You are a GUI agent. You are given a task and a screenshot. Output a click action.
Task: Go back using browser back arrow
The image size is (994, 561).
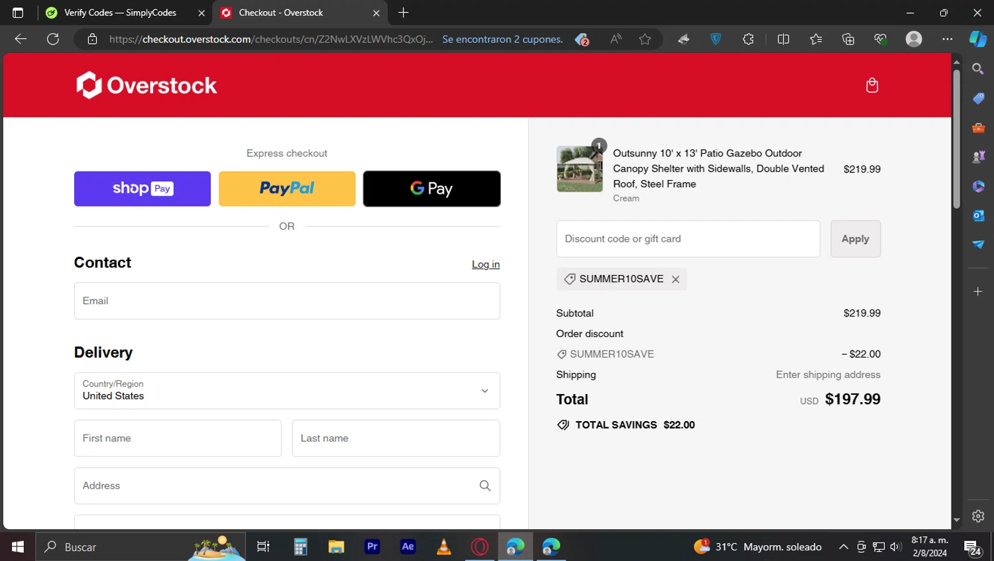[21, 39]
